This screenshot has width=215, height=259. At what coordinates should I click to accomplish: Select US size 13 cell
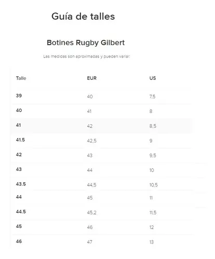[x=152, y=242]
